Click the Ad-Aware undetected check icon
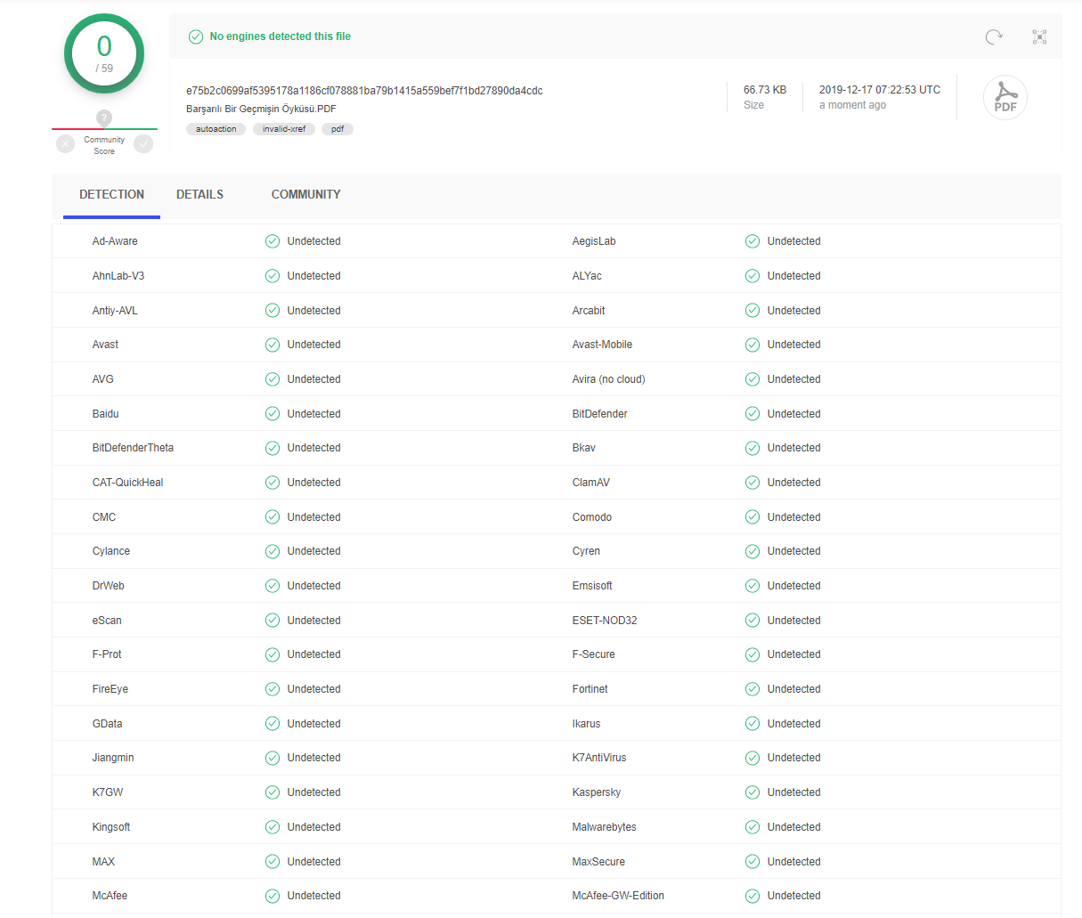The width and height of the screenshot is (1082, 918). [x=273, y=241]
